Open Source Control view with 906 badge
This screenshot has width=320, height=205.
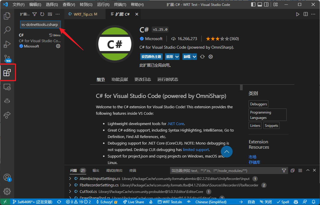click(7, 58)
